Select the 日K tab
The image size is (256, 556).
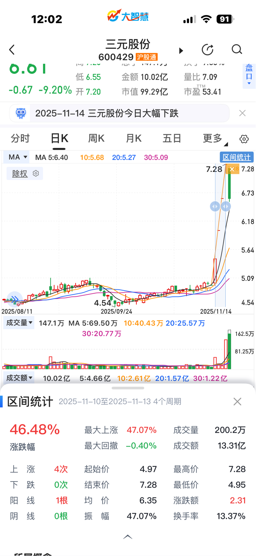point(59,138)
